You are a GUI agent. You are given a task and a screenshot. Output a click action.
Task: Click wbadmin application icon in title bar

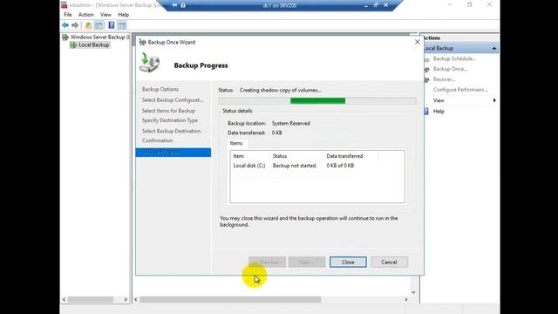tap(64, 5)
